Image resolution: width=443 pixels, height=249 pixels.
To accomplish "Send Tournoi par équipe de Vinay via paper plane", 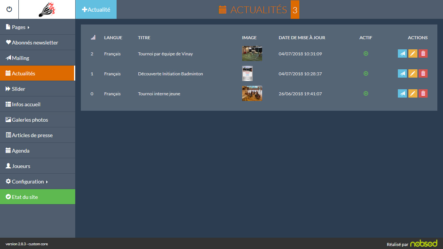I will (x=402, y=53).
